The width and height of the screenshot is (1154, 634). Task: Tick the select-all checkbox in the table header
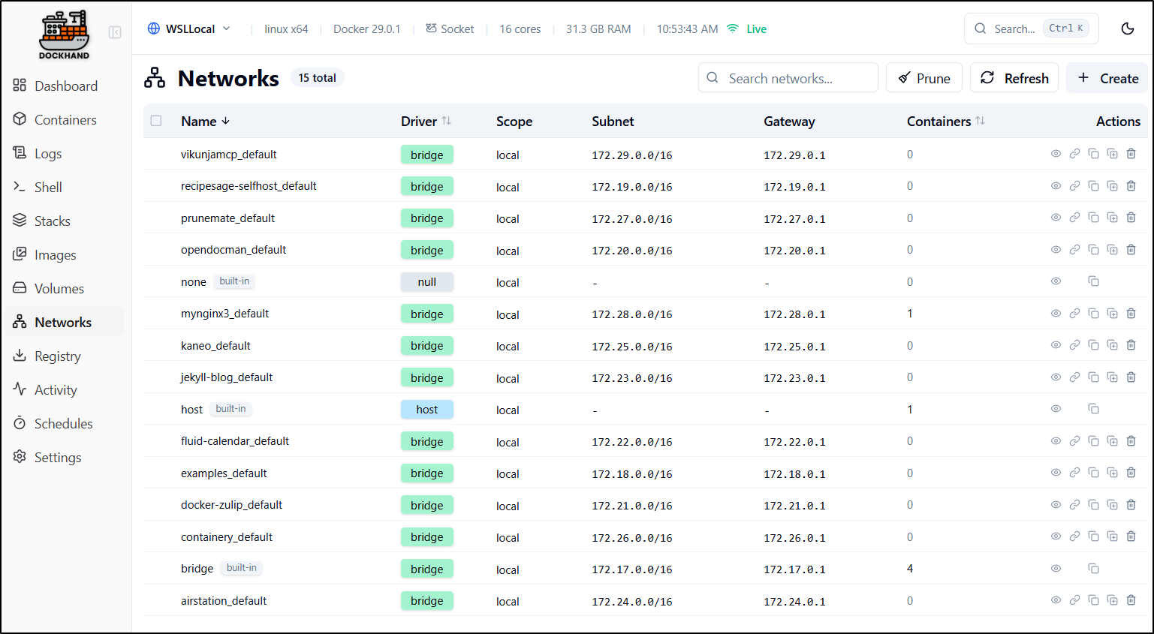coord(156,121)
